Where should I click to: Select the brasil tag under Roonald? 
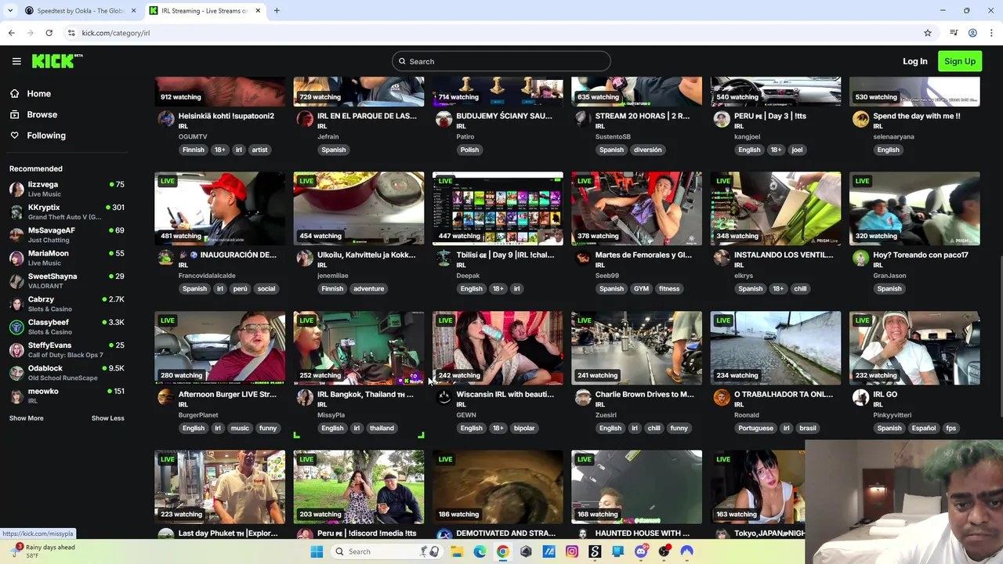(808, 428)
